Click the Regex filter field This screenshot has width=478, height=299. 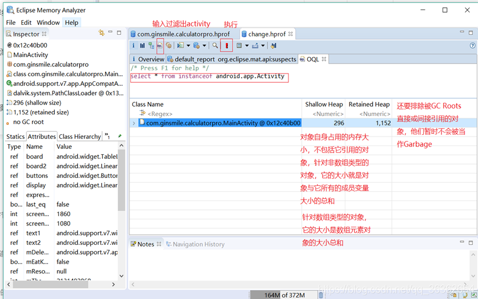click(x=160, y=114)
